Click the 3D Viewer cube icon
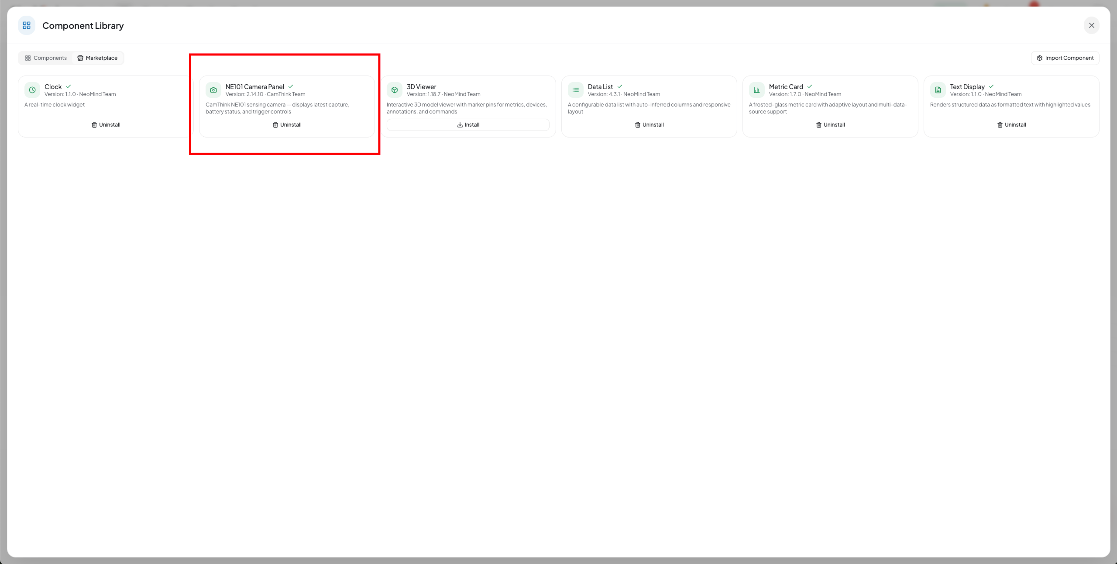 pyautogui.click(x=395, y=90)
